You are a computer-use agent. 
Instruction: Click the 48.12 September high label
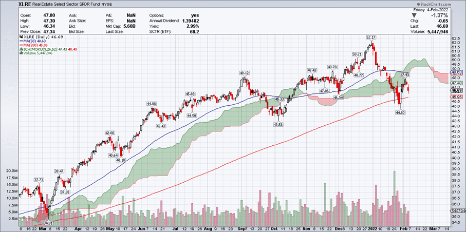(x=245, y=72)
